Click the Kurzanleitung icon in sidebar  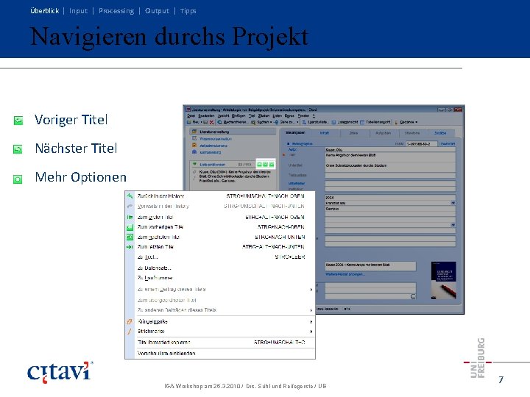tap(194, 152)
